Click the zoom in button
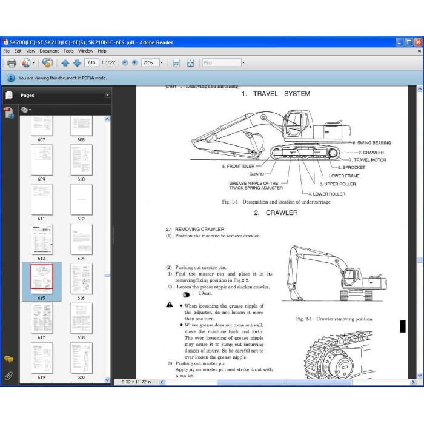Screen dimensions: 424x424 [x=134, y=63]
